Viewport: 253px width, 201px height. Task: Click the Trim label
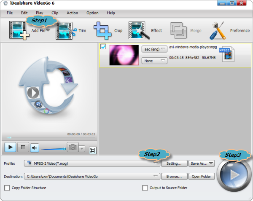tap(82, 31)
